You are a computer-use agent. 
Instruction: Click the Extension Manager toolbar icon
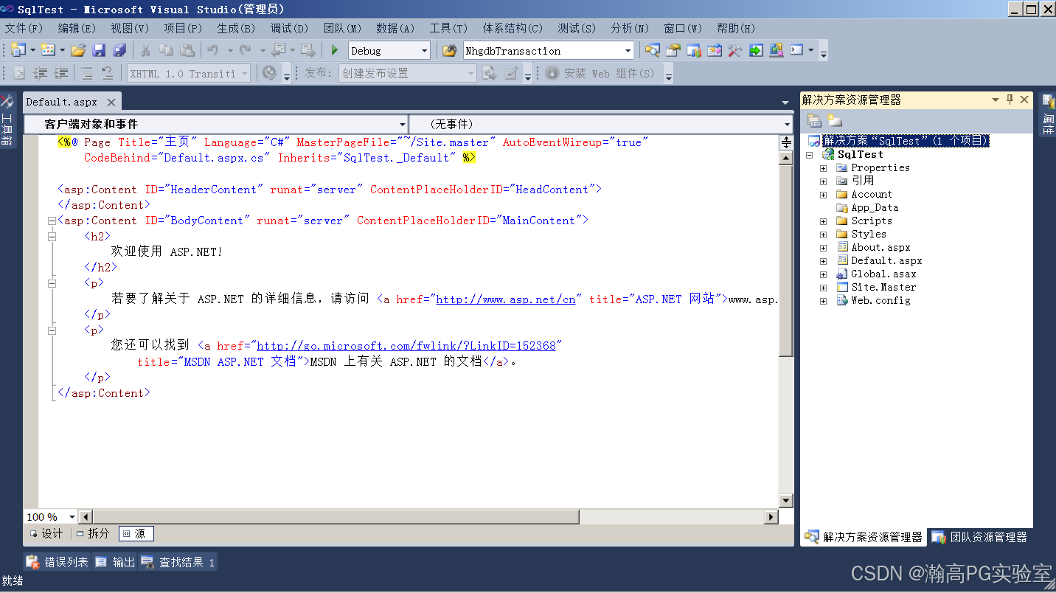777,50
